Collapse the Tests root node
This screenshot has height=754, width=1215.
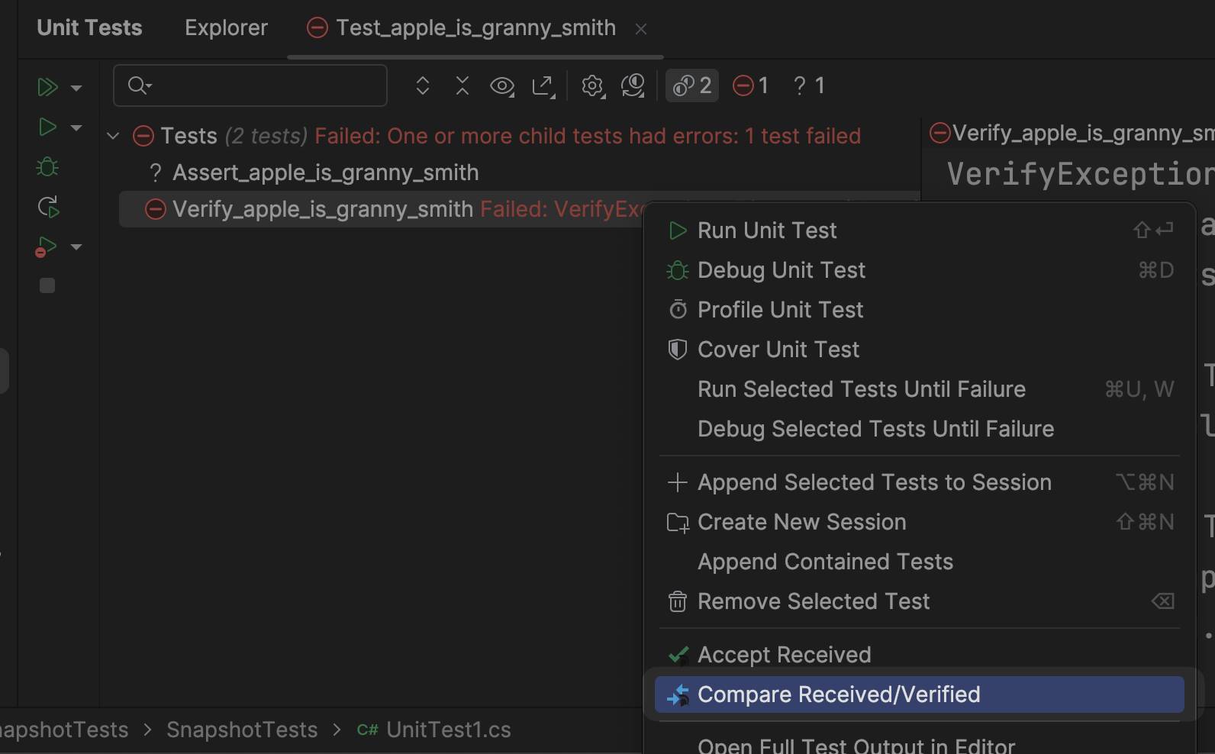[113, 136]
